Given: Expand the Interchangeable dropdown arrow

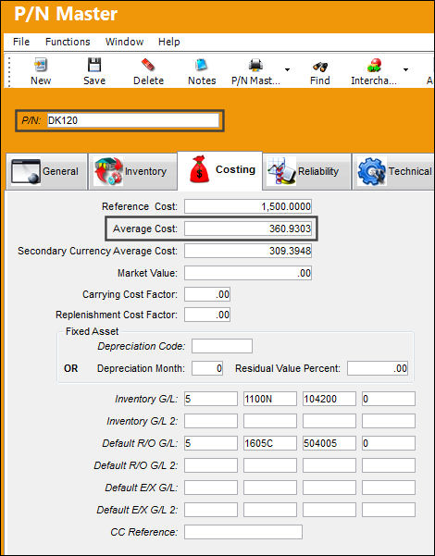Looking at the screenshot, I should (405, 69).
